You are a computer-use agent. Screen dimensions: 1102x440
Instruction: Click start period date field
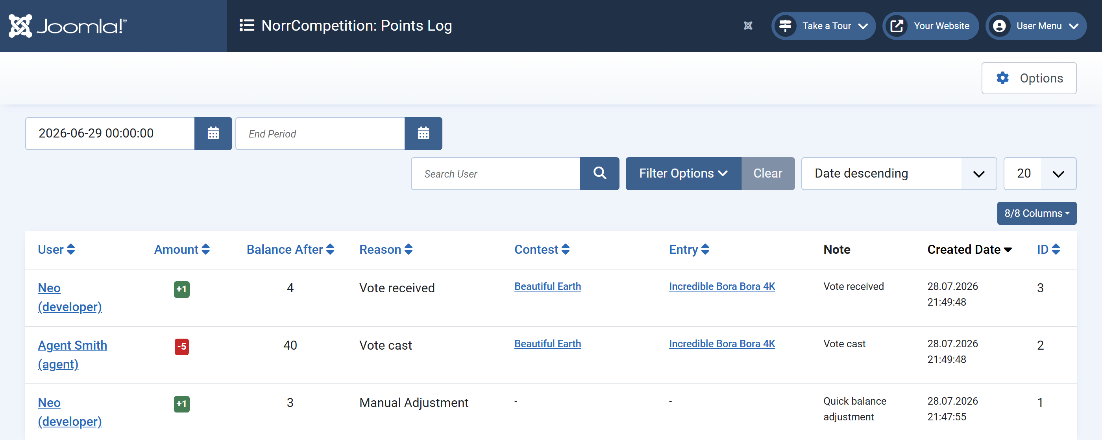pos(110,133)
